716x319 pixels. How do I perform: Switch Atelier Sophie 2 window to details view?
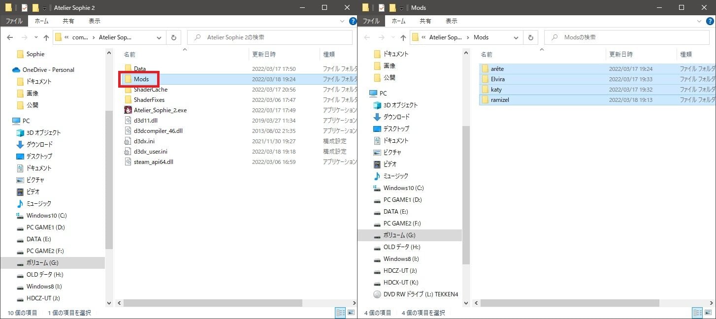click(340, 313)
